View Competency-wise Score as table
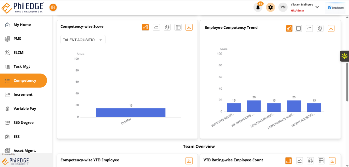Image resolution: width=349 pixels, height=167 pixels. pos(178,28)
